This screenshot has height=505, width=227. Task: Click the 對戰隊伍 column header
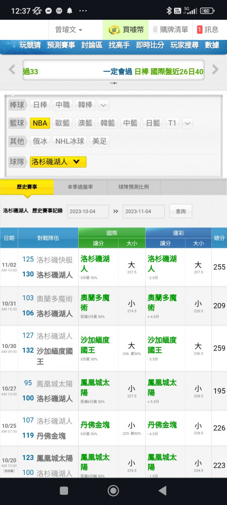tap(48, 238)
